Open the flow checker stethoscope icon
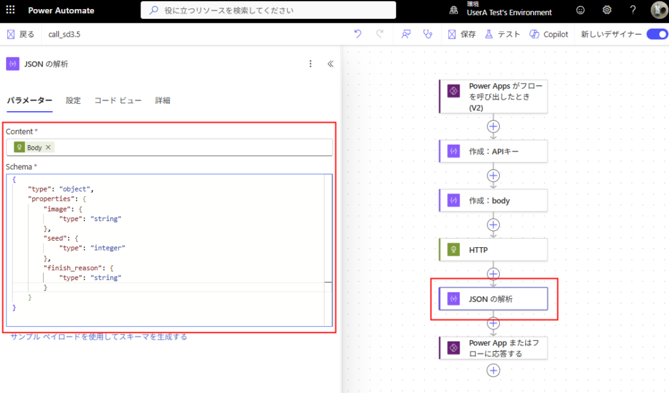This screenshot has width=669, height=393. [428, 34]
